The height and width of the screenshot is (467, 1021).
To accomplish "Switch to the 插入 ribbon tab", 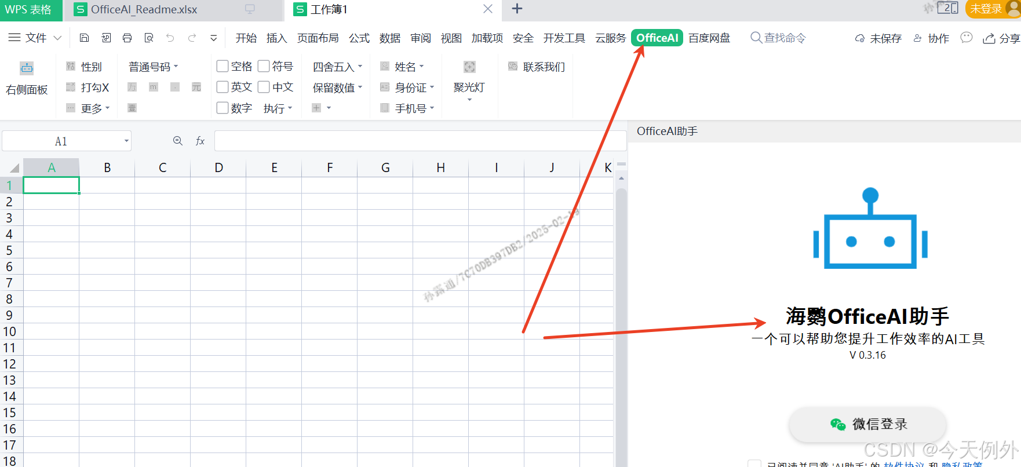I will (276, 38).
